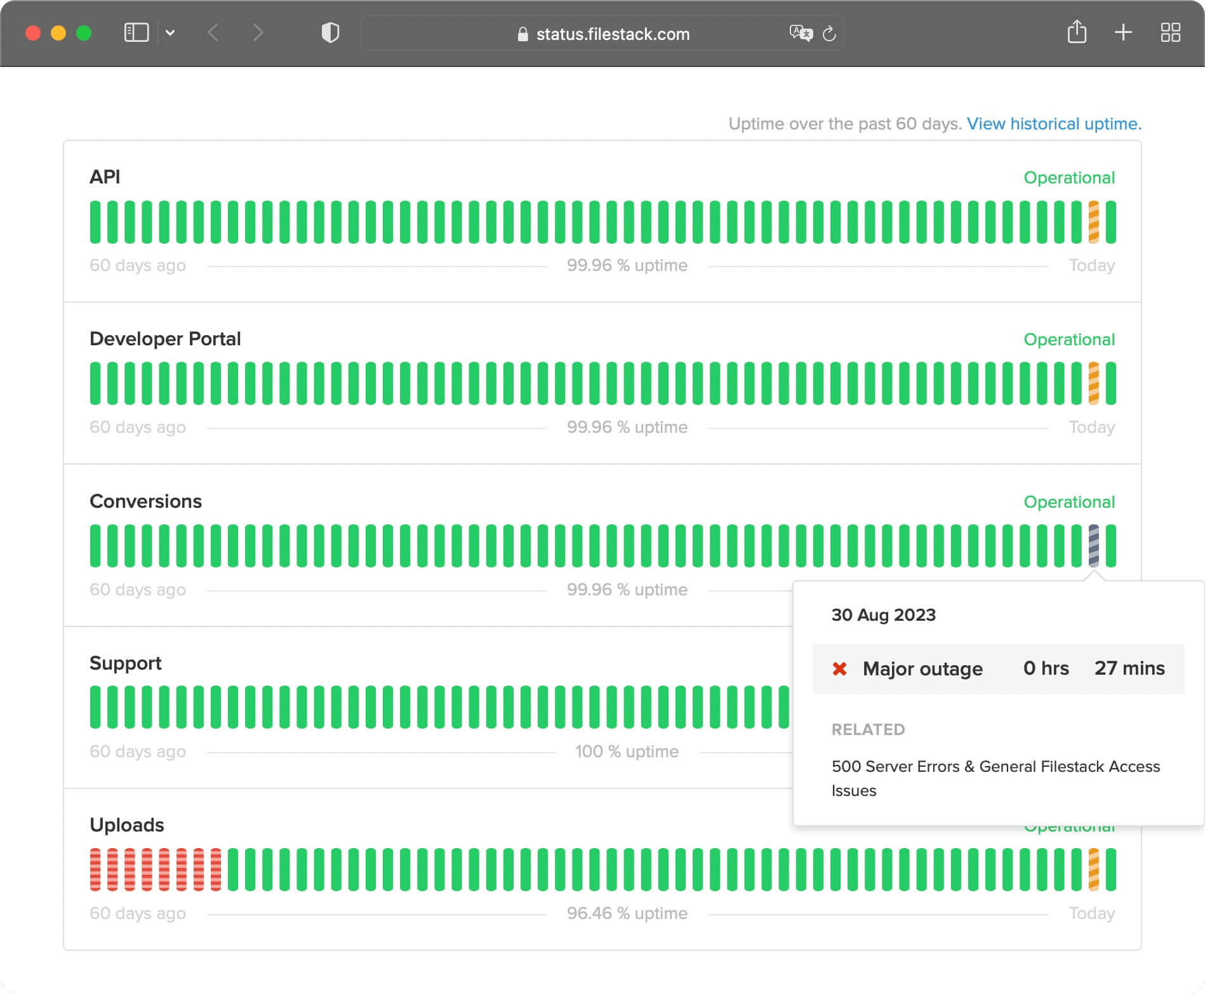Click the Major outage label in tooltip
Viewport: 1205px width, 994px height.
[922, 668]
